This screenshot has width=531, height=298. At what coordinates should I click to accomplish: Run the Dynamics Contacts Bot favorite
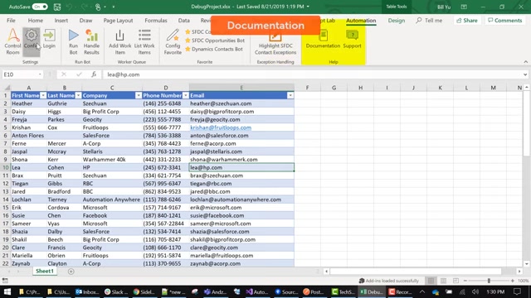click(214, 49)
